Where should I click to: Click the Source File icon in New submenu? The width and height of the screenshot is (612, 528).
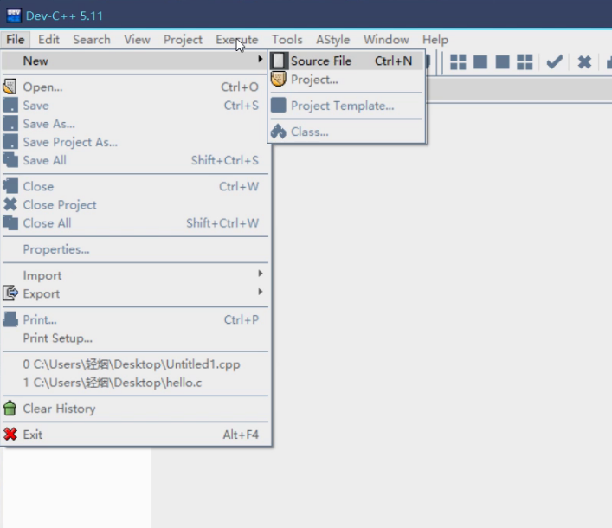point(279,61)
